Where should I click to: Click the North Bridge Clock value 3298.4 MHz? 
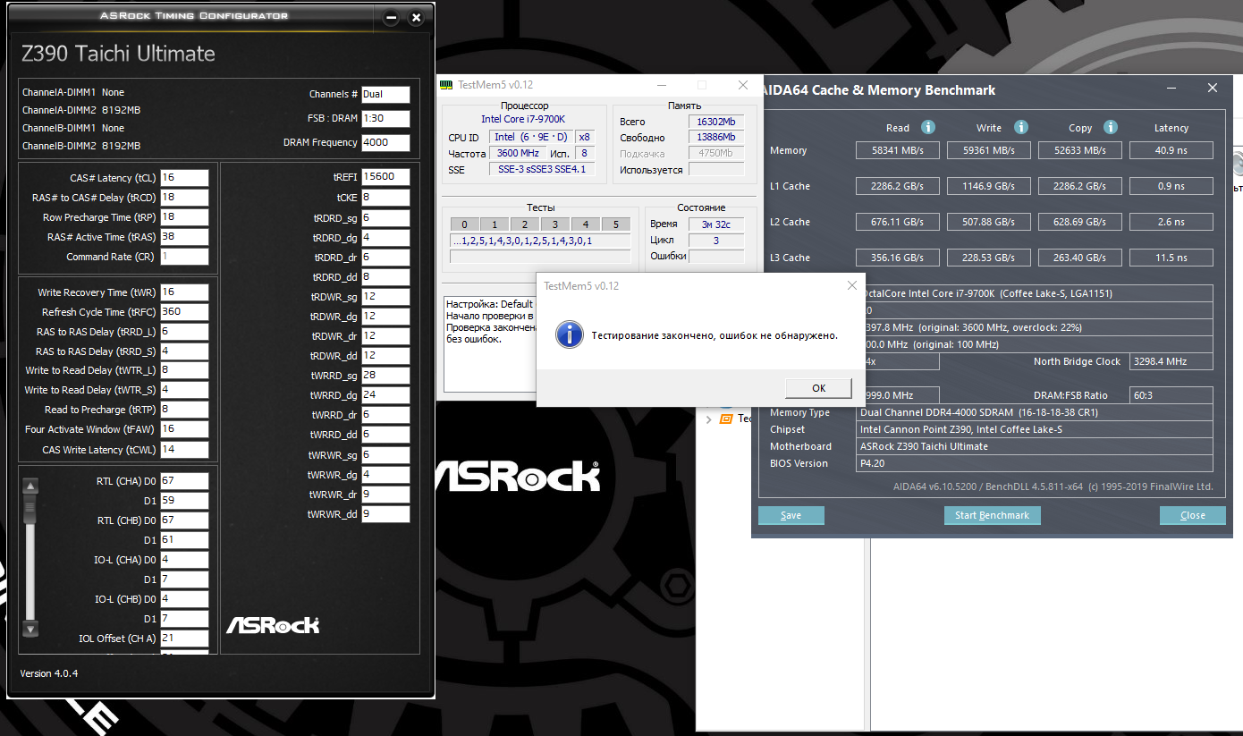pyautogui.click(x=1171, y=361)
